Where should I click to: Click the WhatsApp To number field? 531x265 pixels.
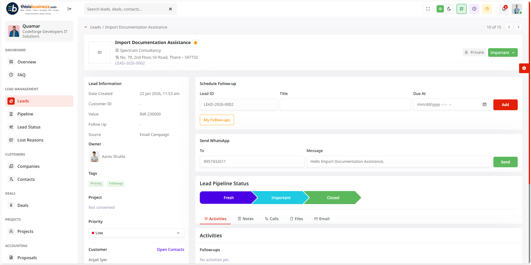click(252, 161)
